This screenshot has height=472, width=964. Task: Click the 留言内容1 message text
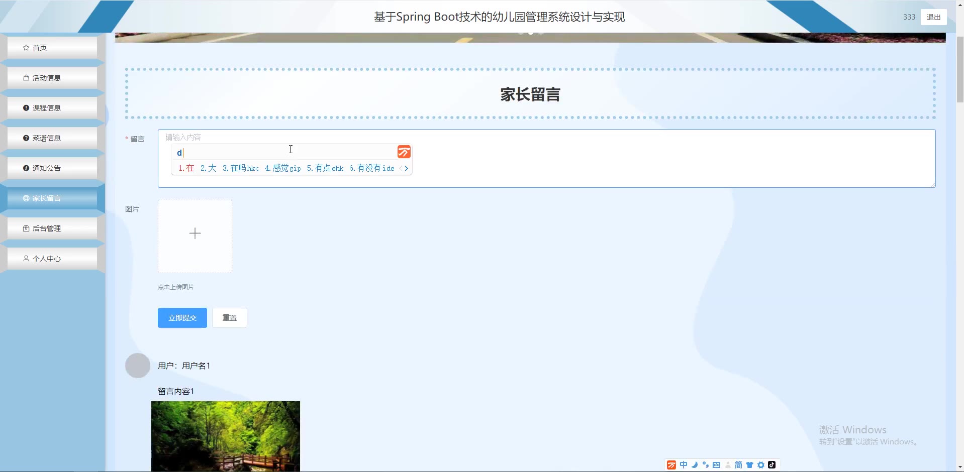point(176,391)
